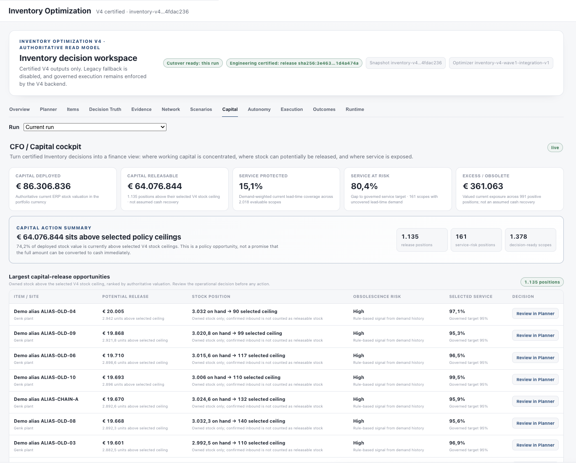The height and width of the screenshot is (463, 576).
Task: Click the 1.378 decision-ready scopes tile
Action: click(530, 240)
